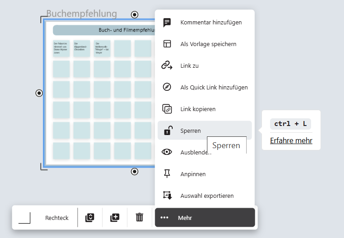Screen dimensions: 344x238
Task: Click the layer order icon in the toolbar
Action: (x=90, y=217)
